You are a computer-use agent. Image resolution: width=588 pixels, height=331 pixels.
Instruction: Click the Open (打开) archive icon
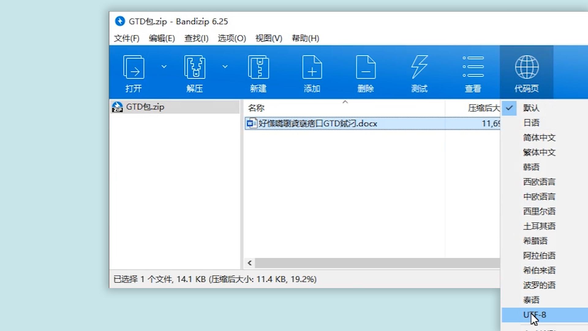click(134, 67)
